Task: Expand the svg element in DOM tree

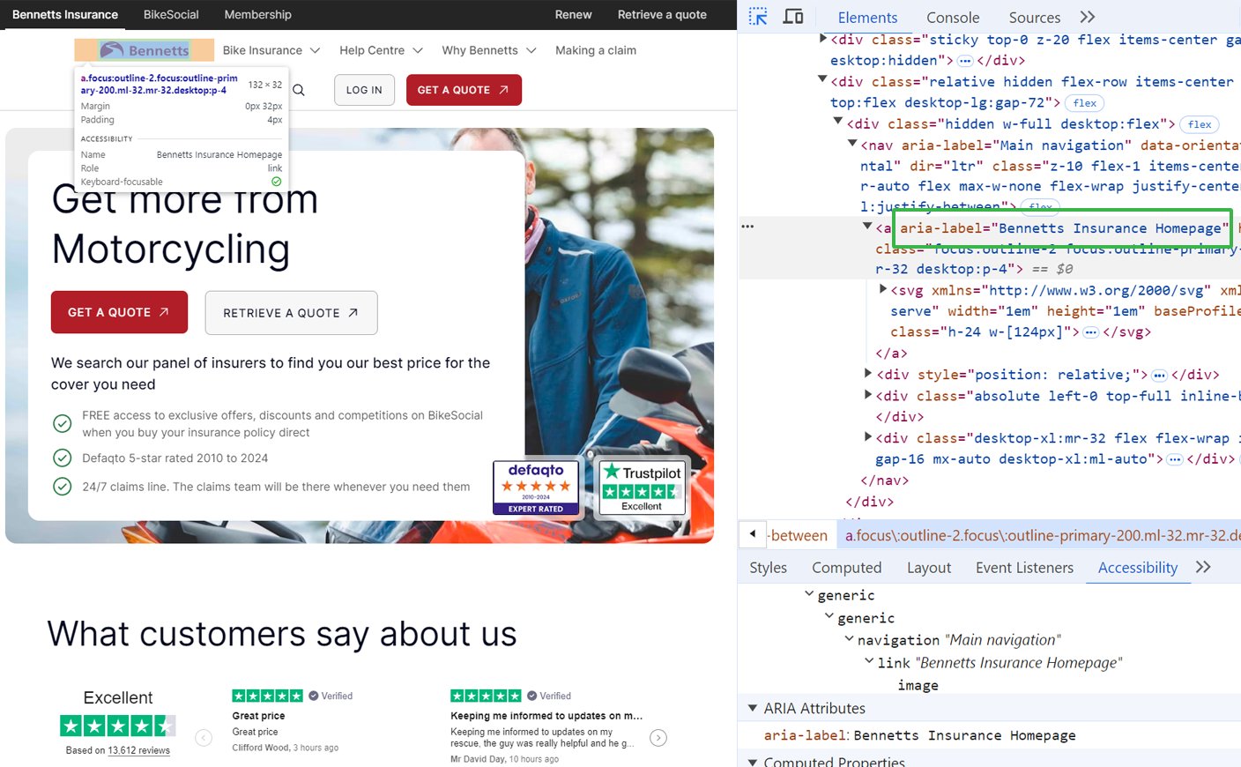Action: click(x=883, y=289)
